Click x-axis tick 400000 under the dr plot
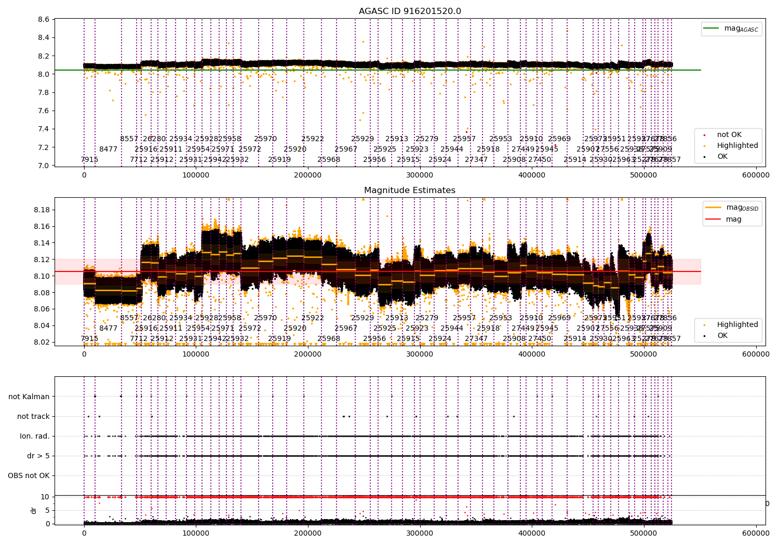 [x=532, y=533]
